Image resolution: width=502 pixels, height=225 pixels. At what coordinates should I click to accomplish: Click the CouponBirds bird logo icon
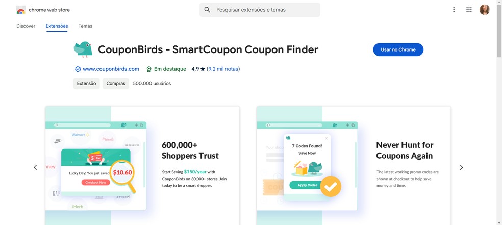[x=83, y=49]
